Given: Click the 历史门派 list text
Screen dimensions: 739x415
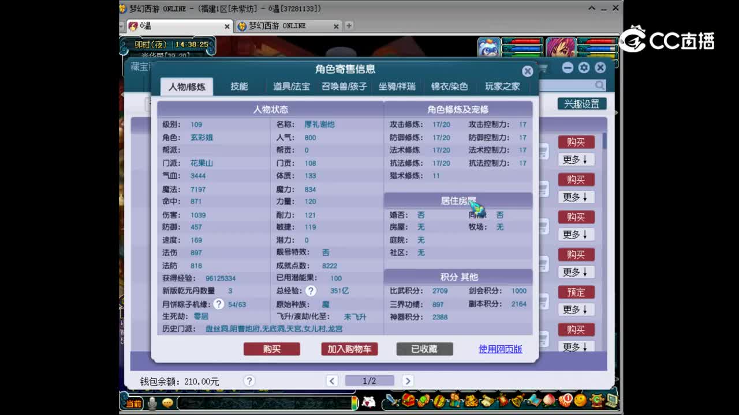Looking at the screenshot, I should tap(274, 329).
